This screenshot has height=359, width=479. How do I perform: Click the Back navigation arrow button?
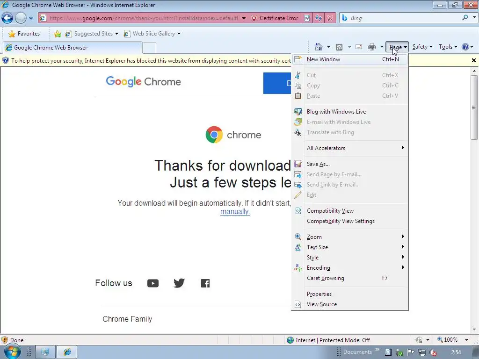(7, 18)
